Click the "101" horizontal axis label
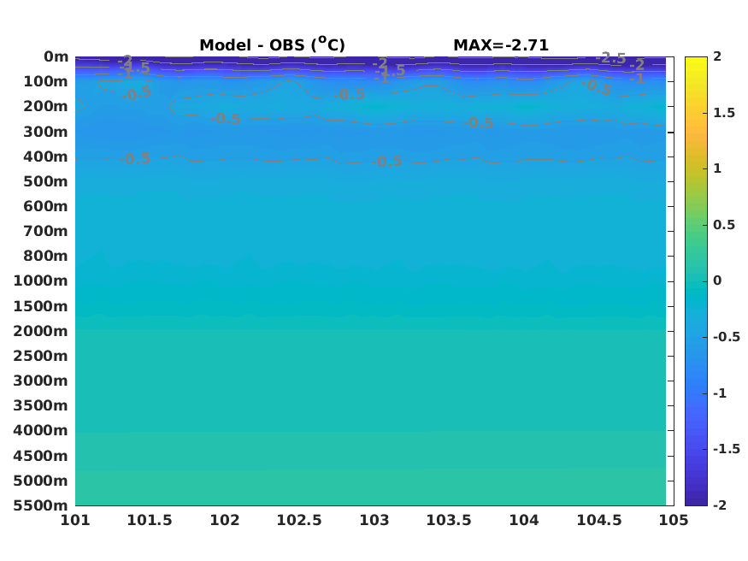Image resolution: width=748 pixels, height=561 pixels. coord(75,520)
